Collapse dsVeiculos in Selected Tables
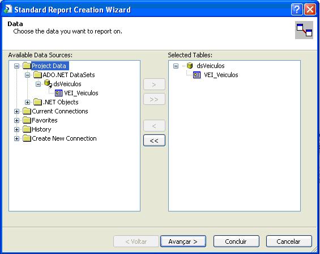The image size is (320, 254). [x=176, y=66]
